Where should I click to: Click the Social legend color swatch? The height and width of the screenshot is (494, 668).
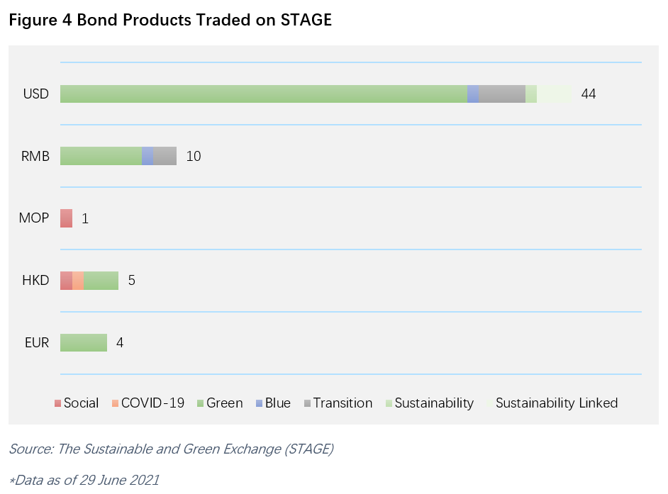[x=58, y=403]
